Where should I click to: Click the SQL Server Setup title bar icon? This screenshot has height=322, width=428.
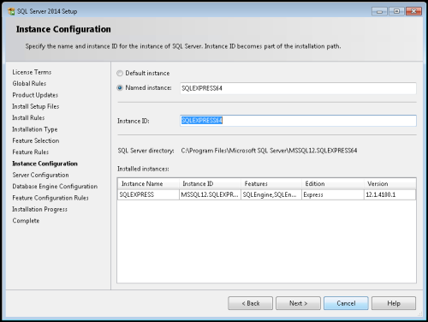(x=11, y=11)
